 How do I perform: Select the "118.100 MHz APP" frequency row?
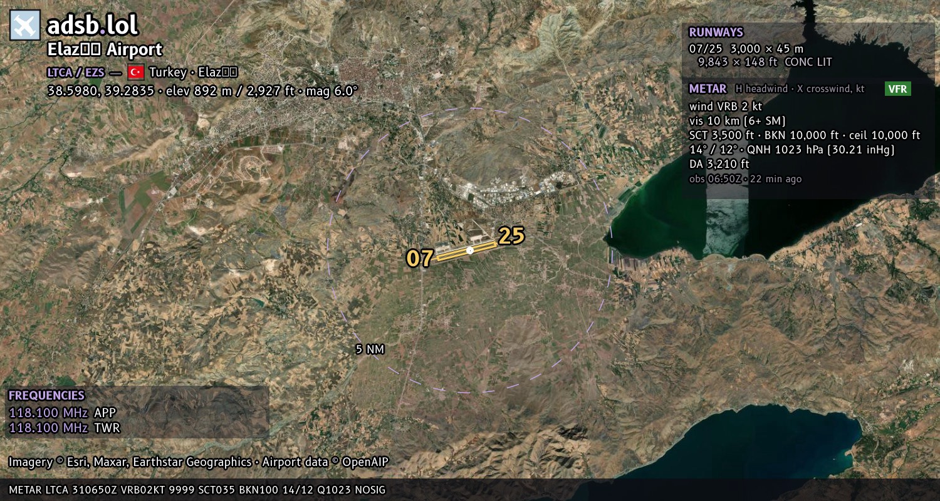click(63, 413)
